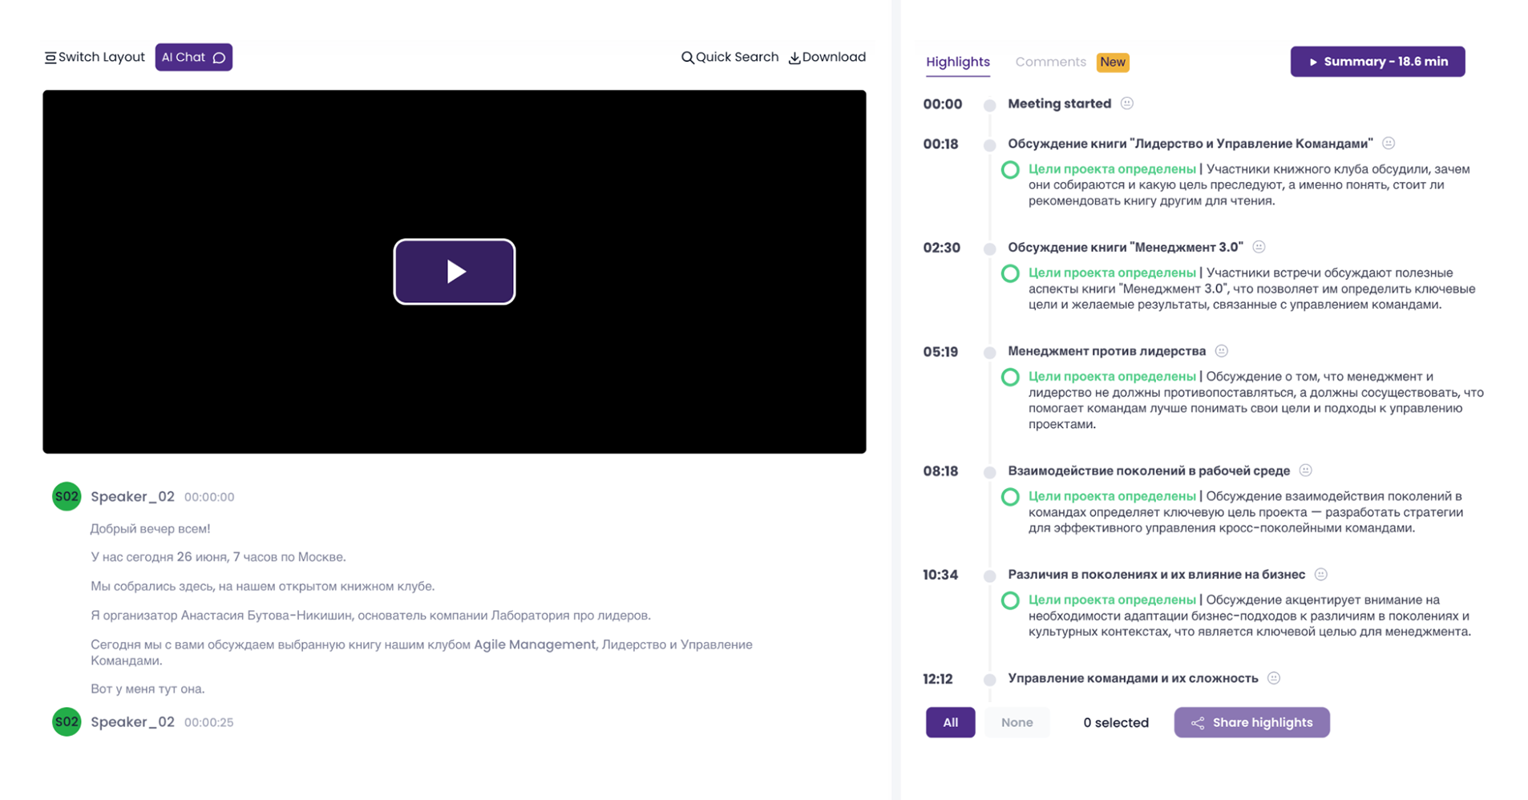Click "Meeting started" heading
The height and width of the screenshot is (800, 1528).
click(x=1059, y=103)
